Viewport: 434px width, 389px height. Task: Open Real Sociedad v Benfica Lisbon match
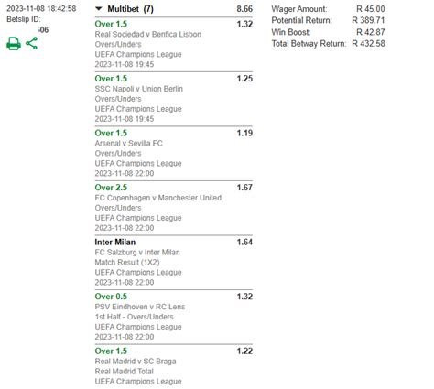coord(148,34)
